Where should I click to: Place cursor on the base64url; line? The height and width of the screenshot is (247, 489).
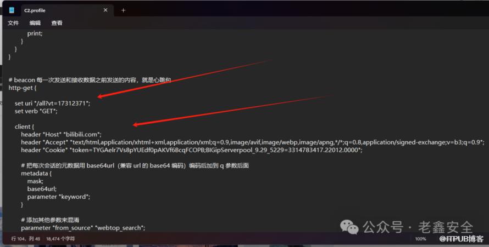click(42, 189)
